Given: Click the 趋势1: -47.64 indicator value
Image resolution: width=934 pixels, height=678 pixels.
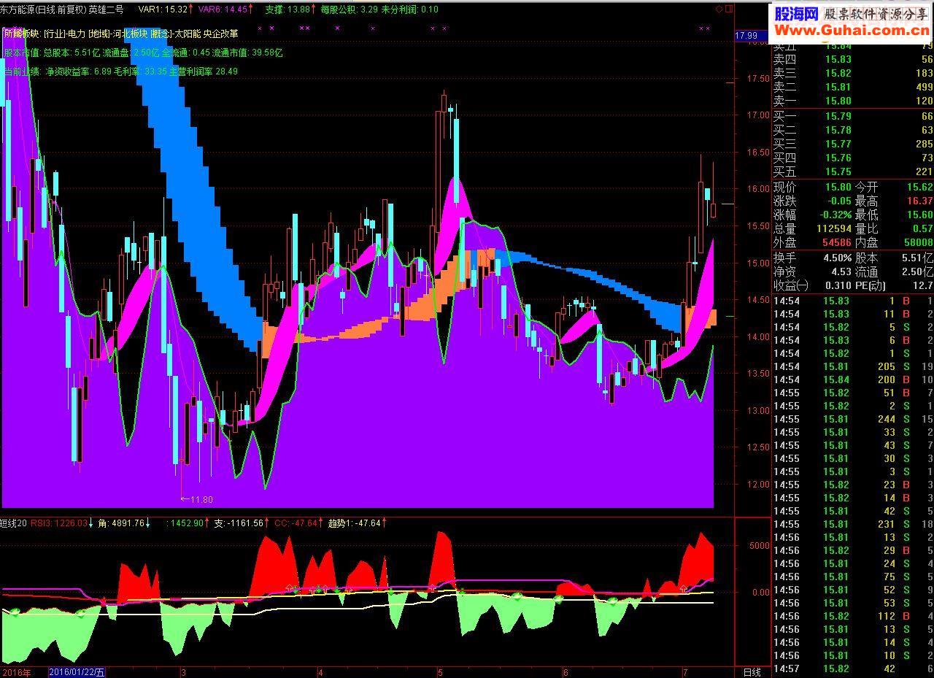Looking at the screenshot, I should click(x=358, y=523).
